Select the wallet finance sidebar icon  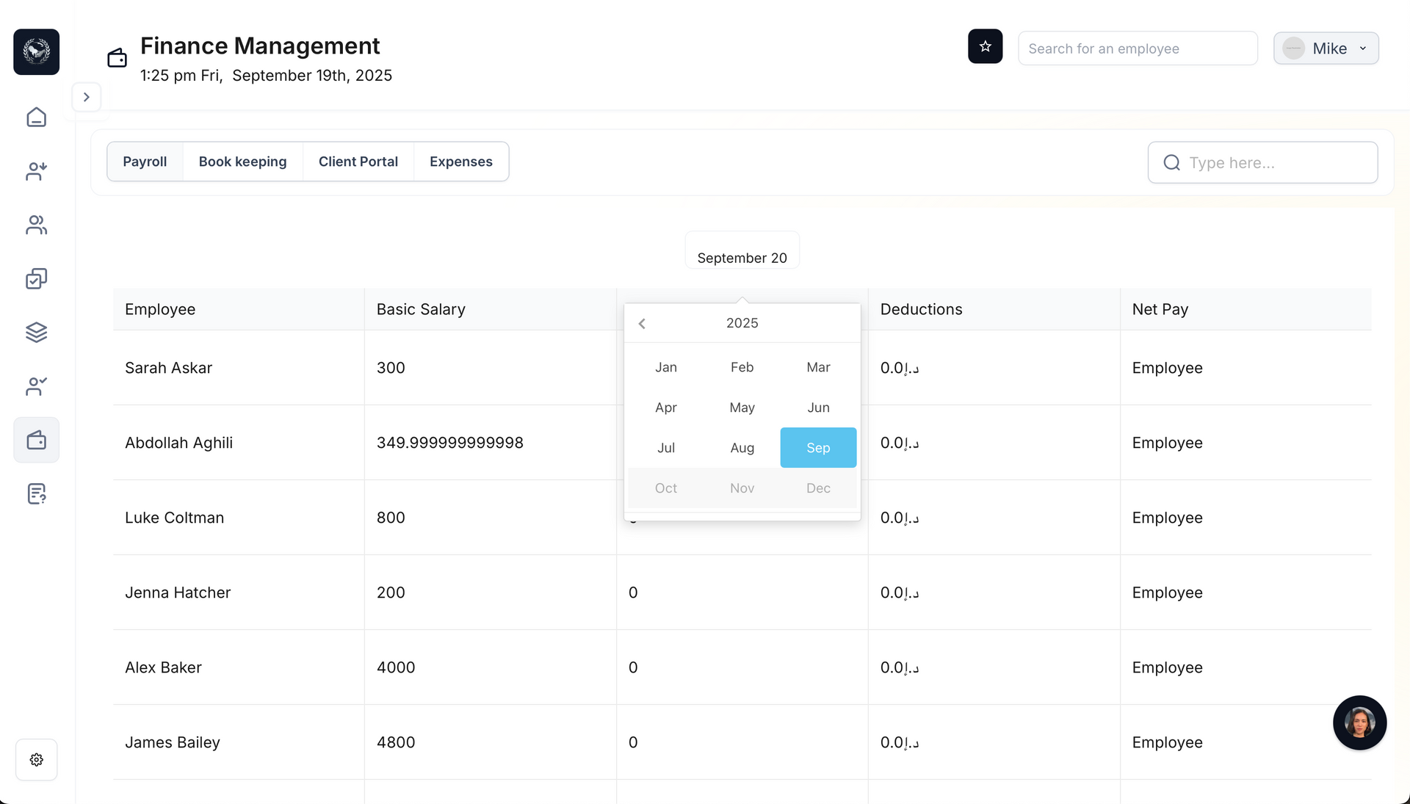pyautogui.click(x=36, y=440)
